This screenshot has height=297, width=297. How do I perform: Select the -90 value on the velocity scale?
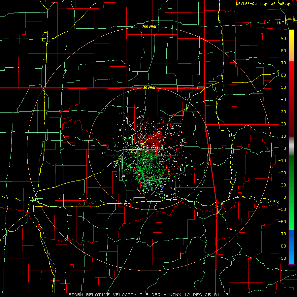pos(282,258)
